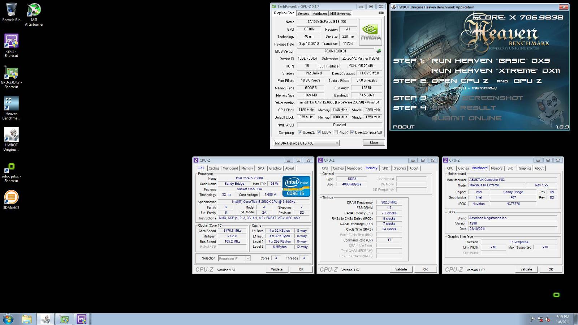This screenshot has height=325, width=578.
Task: Click the GPU name field NVIDIA GeForce GTS 450
Action: (327, 22)
